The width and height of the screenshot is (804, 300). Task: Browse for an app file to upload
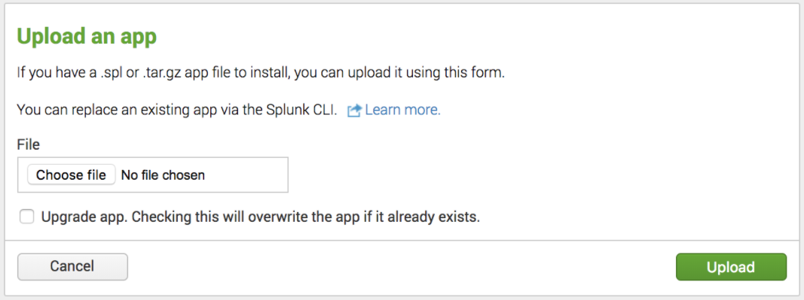coord(72,174)
